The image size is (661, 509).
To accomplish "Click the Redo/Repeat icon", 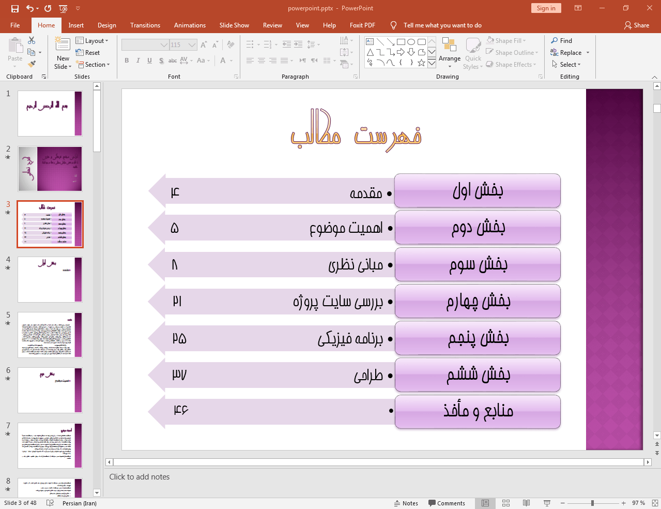I will pyautogui.click(x=48, y=8).
